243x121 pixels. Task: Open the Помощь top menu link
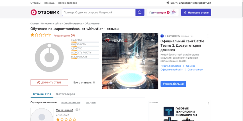click(x=49, y=3)
